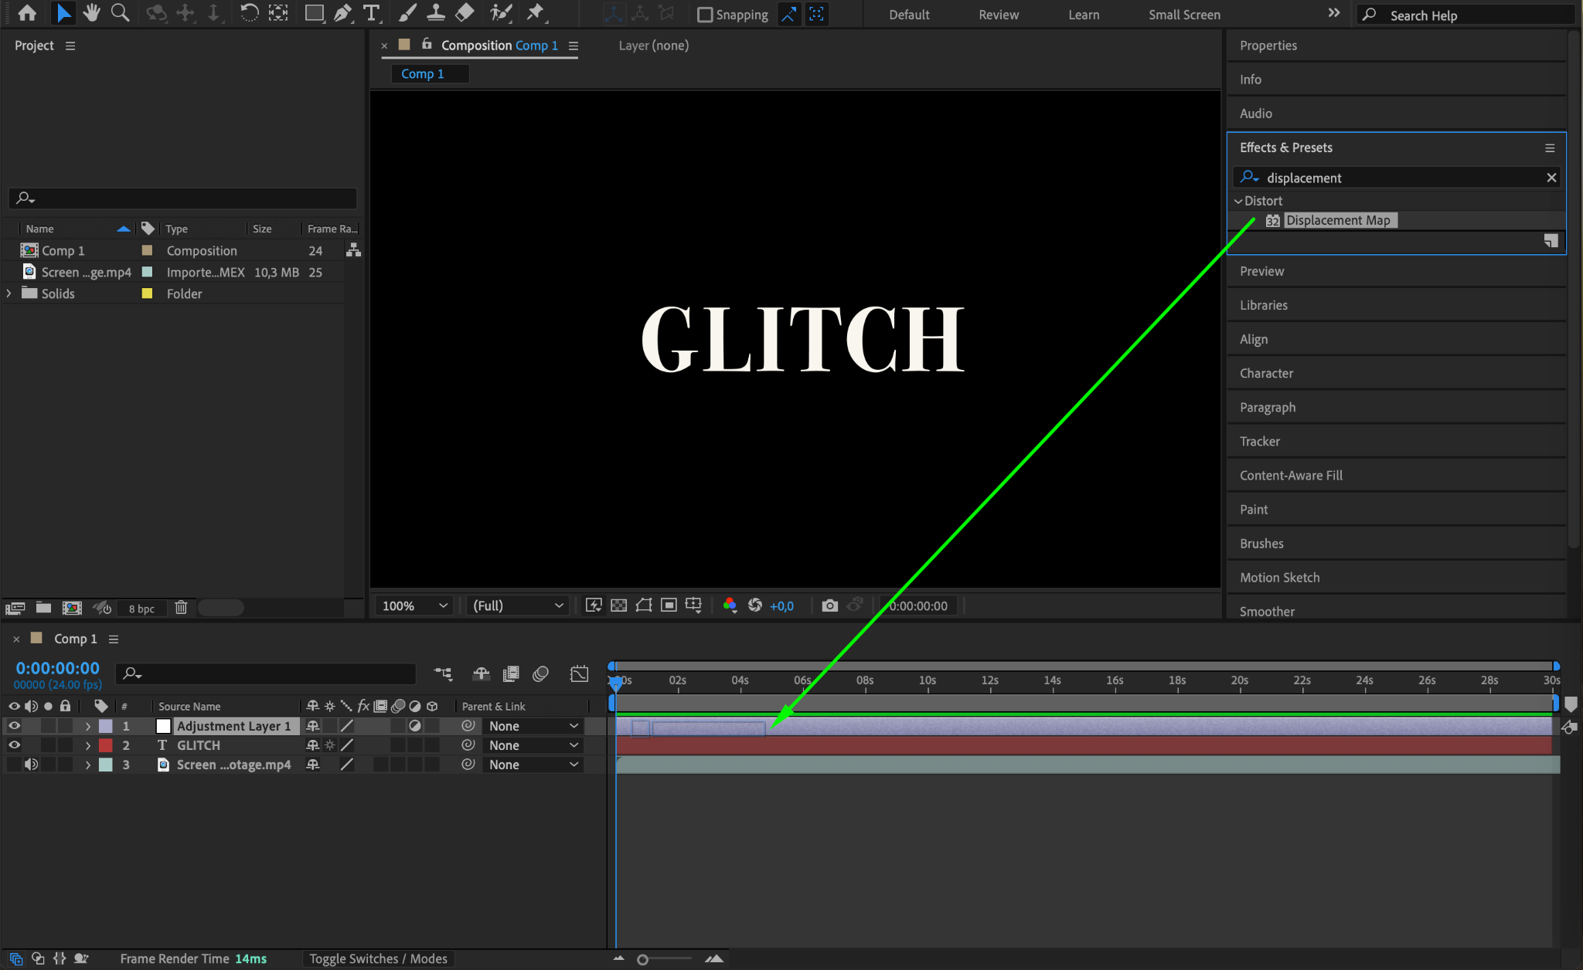Pick the Pen tool
The height and width of the screenshot is (970, 1583).
tap(342, 13)
